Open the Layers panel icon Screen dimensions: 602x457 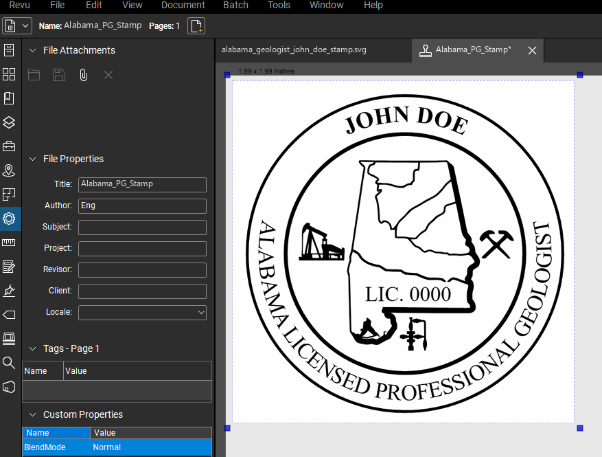click(x=9, y=122)
